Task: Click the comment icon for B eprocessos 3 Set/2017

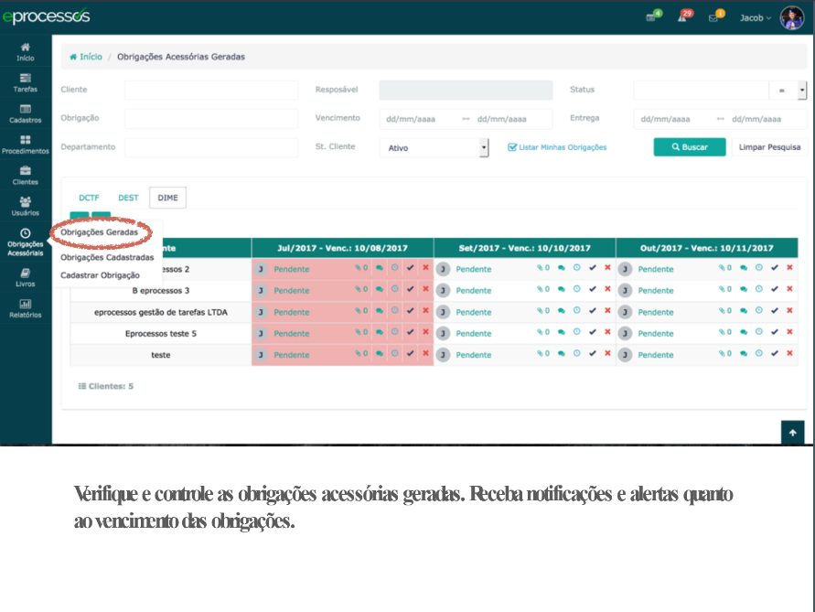Action: point(562,290)
